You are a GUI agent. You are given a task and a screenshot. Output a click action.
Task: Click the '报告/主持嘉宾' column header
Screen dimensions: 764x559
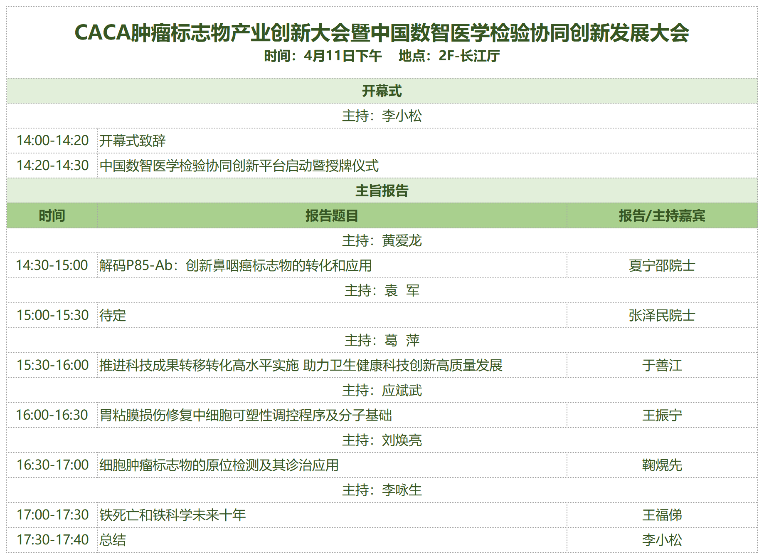tap(662, 215)
